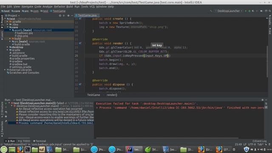Viewport: 272px width, 153px height.
Task: Open GIMP launcher in taskbar
Action: pos(42,149)
